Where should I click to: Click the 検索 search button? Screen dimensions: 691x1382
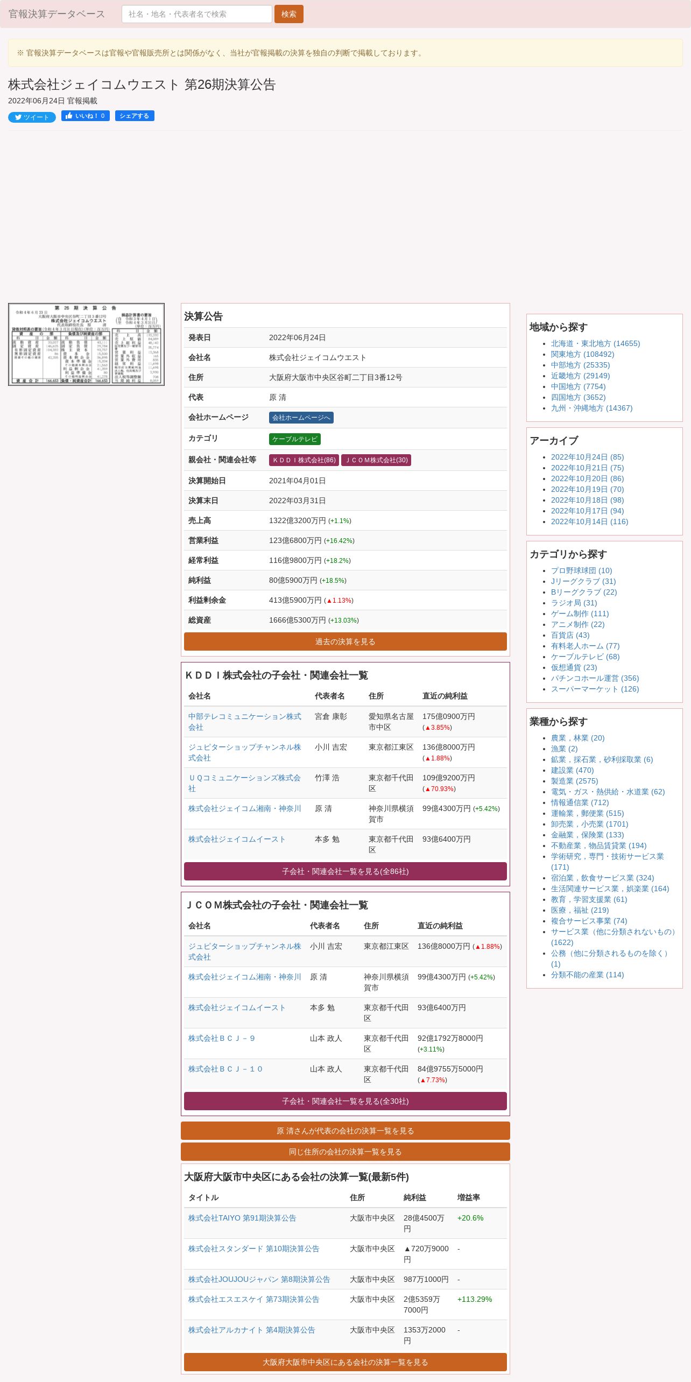coord(289,14)
